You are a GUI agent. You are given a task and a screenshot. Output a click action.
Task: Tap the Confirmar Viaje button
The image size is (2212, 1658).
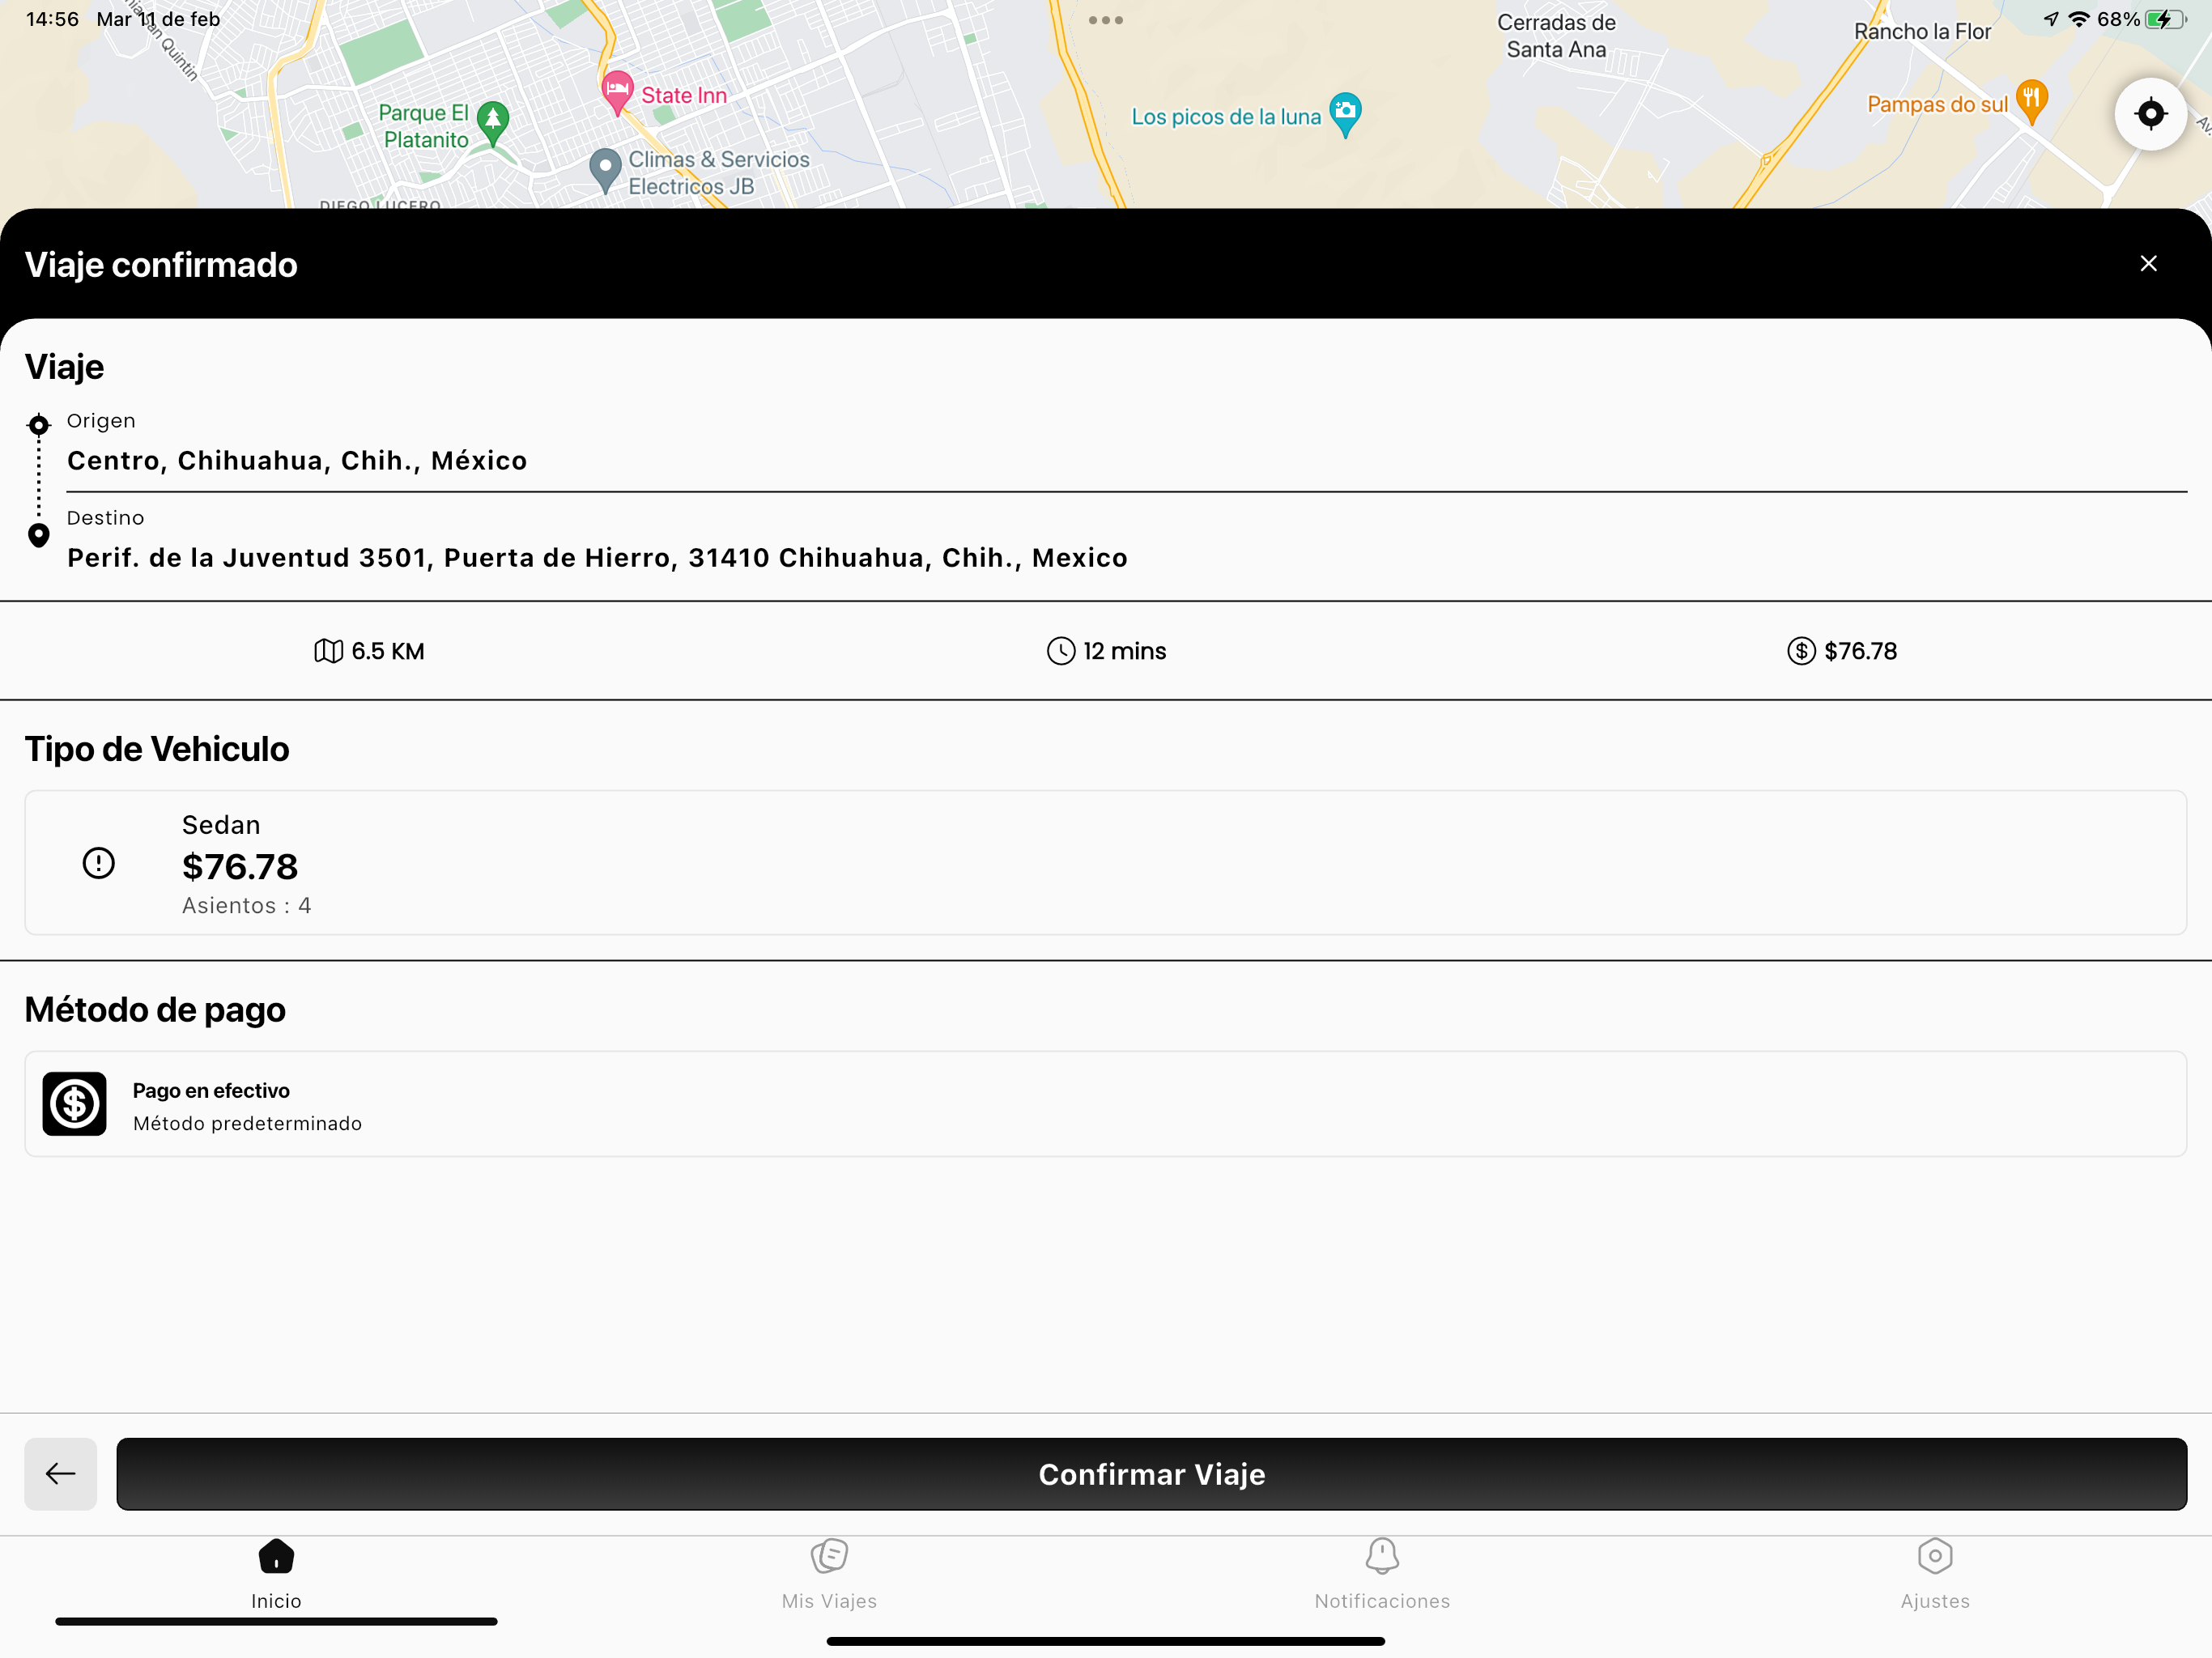[x=1151, y=1473]
